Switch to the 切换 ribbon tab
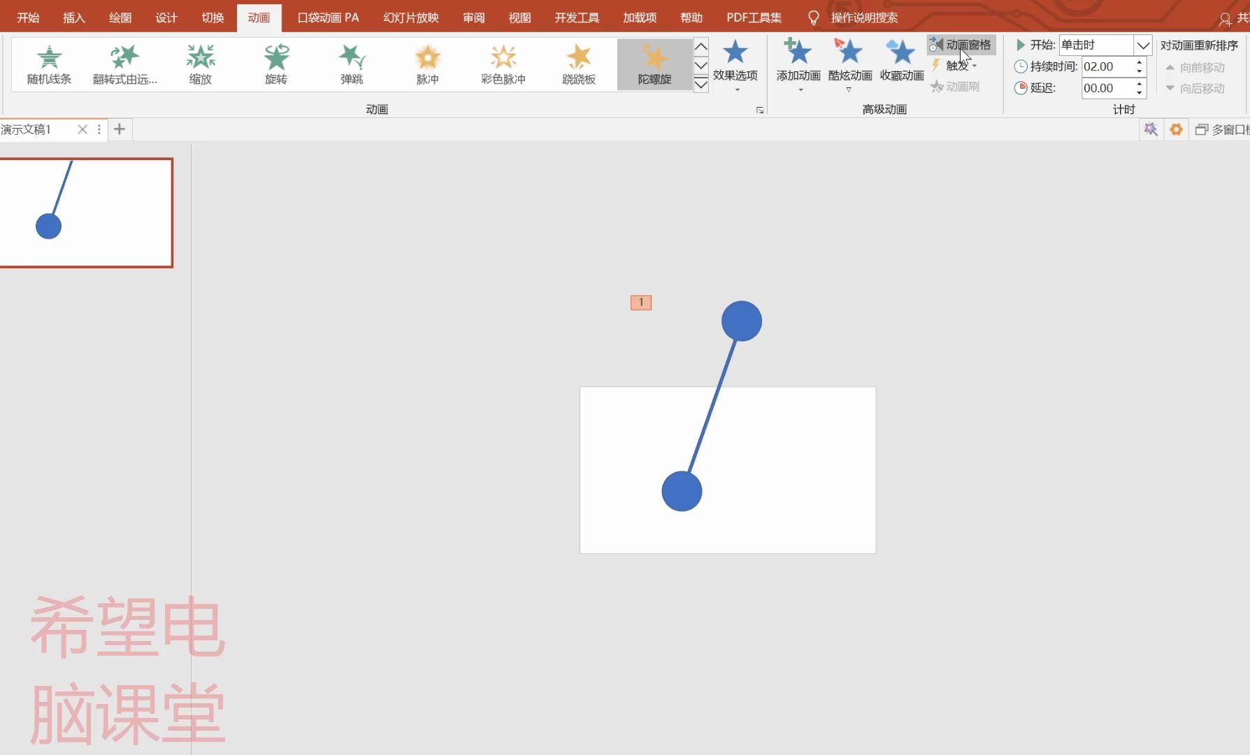This screenshot has height=755, width=1250. click(213, 17)
